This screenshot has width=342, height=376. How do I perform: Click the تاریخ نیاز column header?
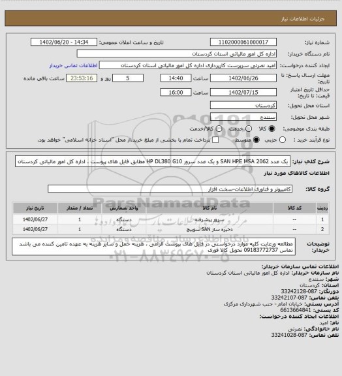click(35, 208)
